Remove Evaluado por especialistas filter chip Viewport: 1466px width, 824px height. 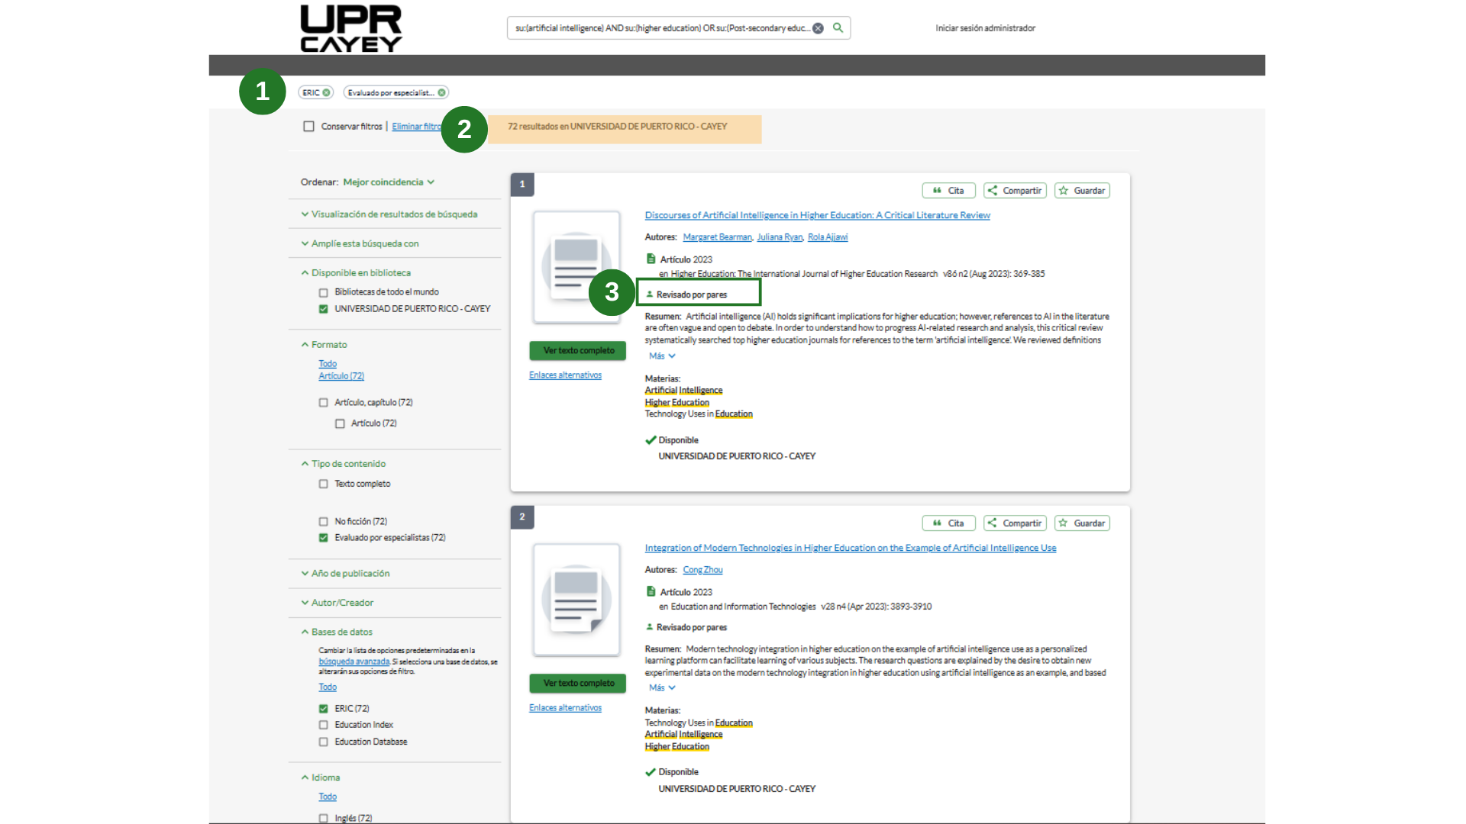pyautogui.click(x=441, y=93)
